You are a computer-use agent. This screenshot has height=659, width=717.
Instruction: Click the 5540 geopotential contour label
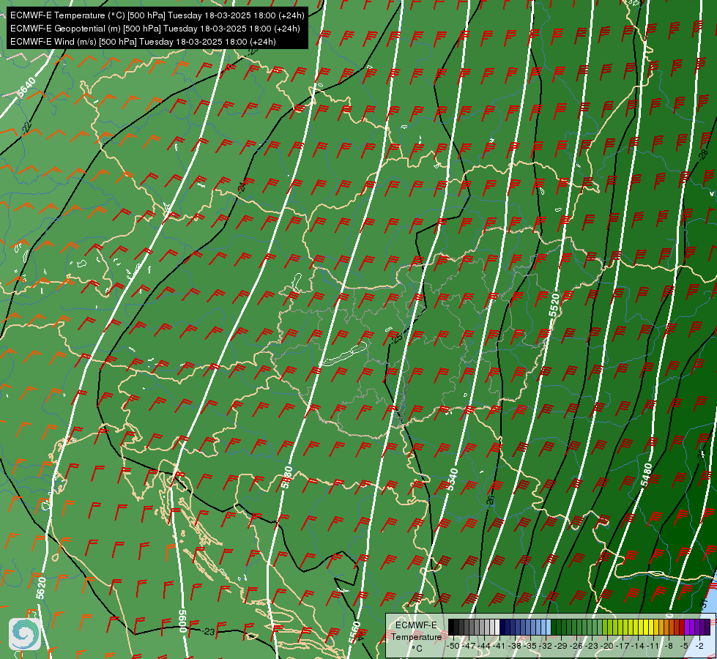tap(452, 480)
